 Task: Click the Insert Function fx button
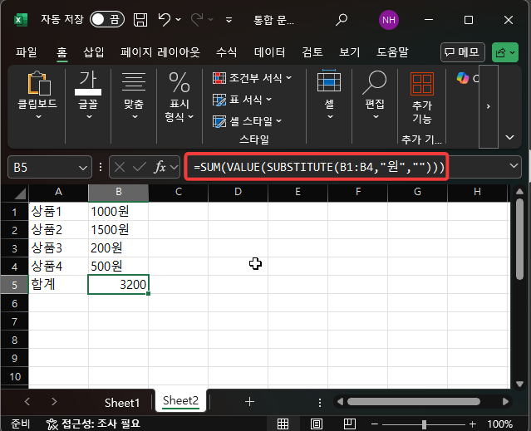(x=160, y=167)
